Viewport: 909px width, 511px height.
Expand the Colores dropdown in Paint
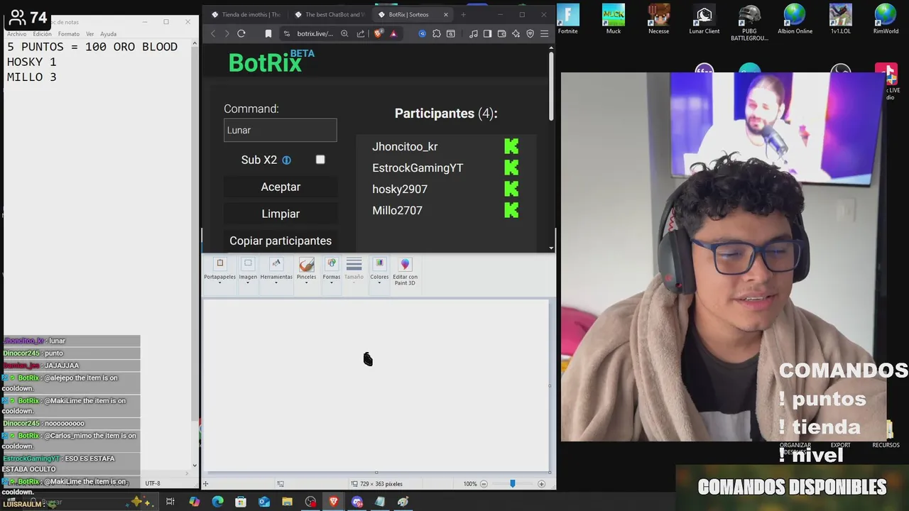click(379, 283)
